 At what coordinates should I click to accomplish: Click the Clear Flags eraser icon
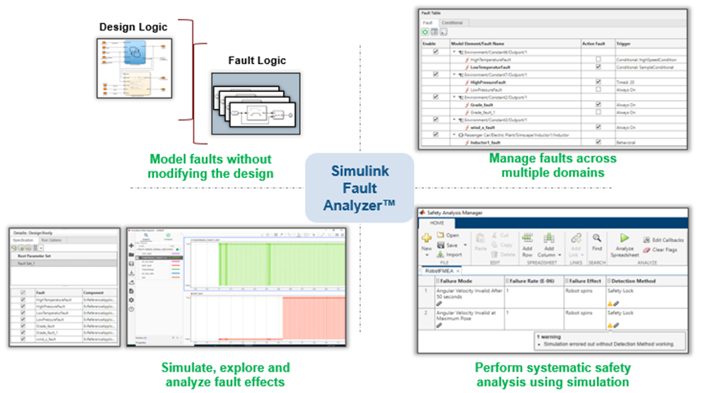click(x=647, y=249)
